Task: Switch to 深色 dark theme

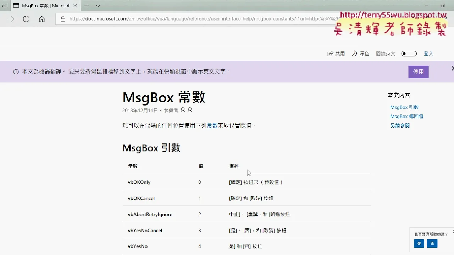Action: (360, 53)
